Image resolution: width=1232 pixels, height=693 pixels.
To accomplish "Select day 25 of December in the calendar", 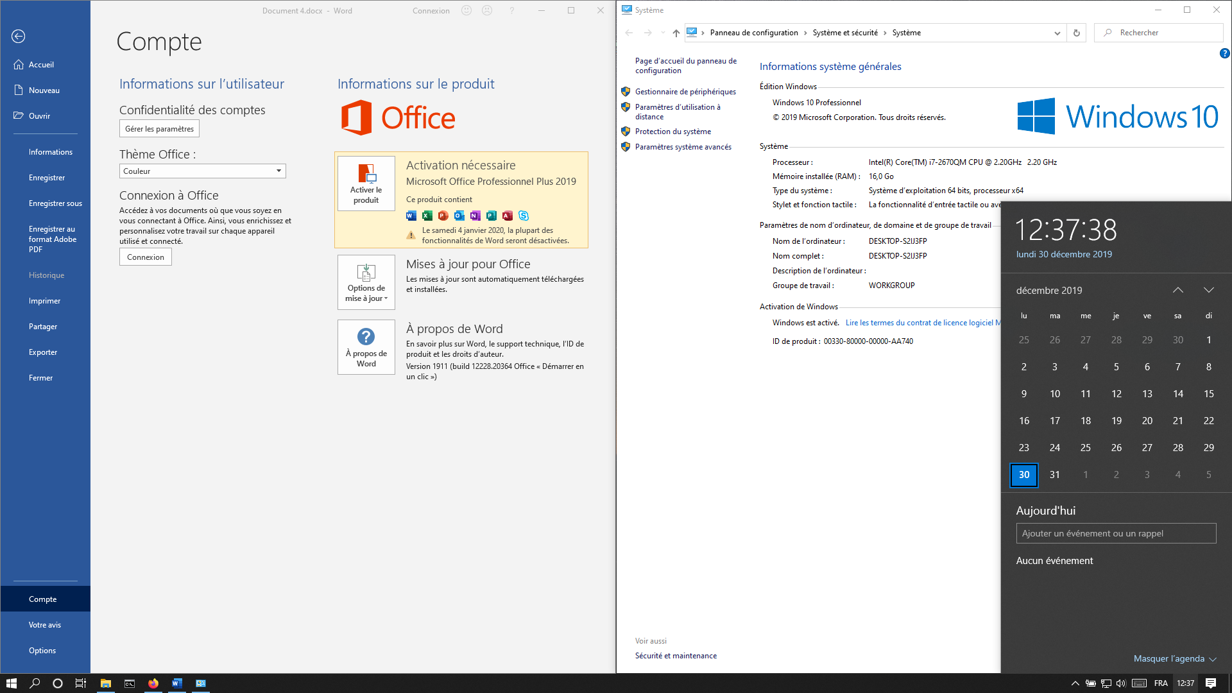I will (x=1086, y=448).
